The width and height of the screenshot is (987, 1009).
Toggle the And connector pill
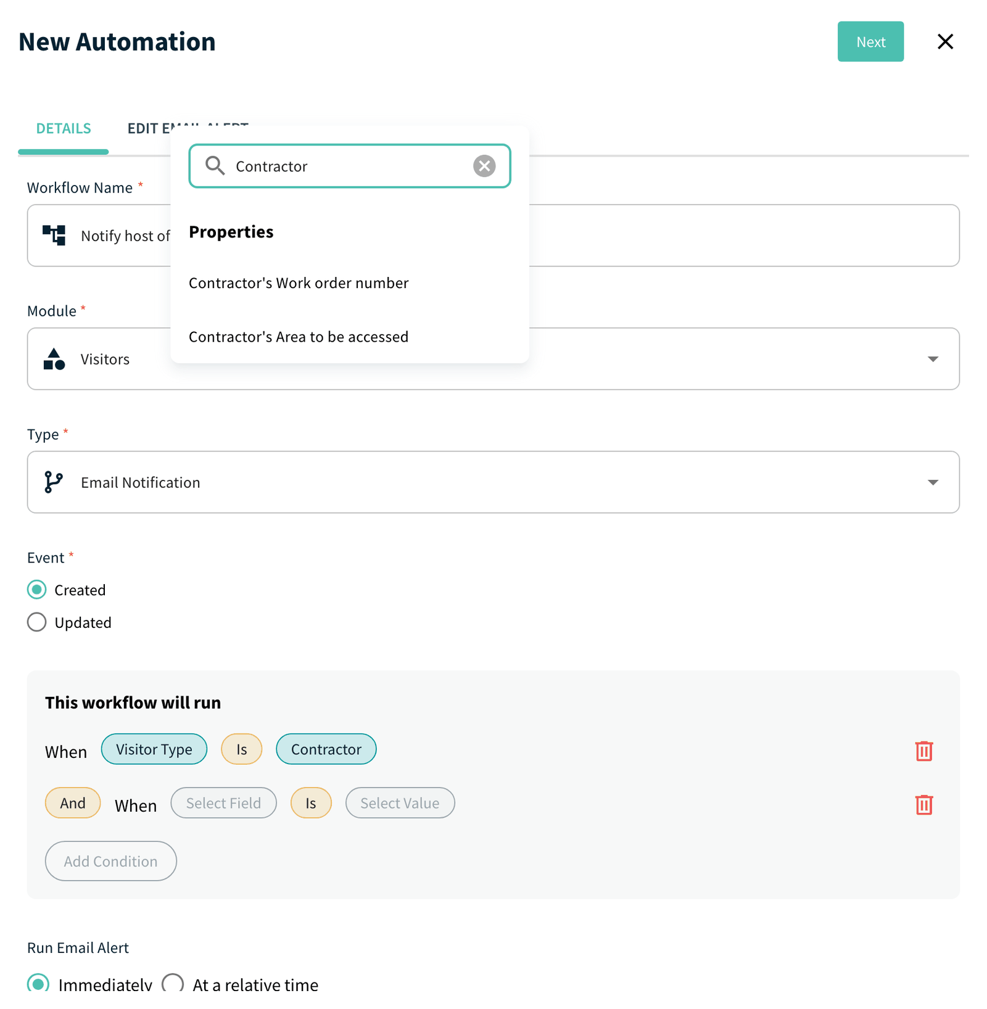tap(73, 803)
